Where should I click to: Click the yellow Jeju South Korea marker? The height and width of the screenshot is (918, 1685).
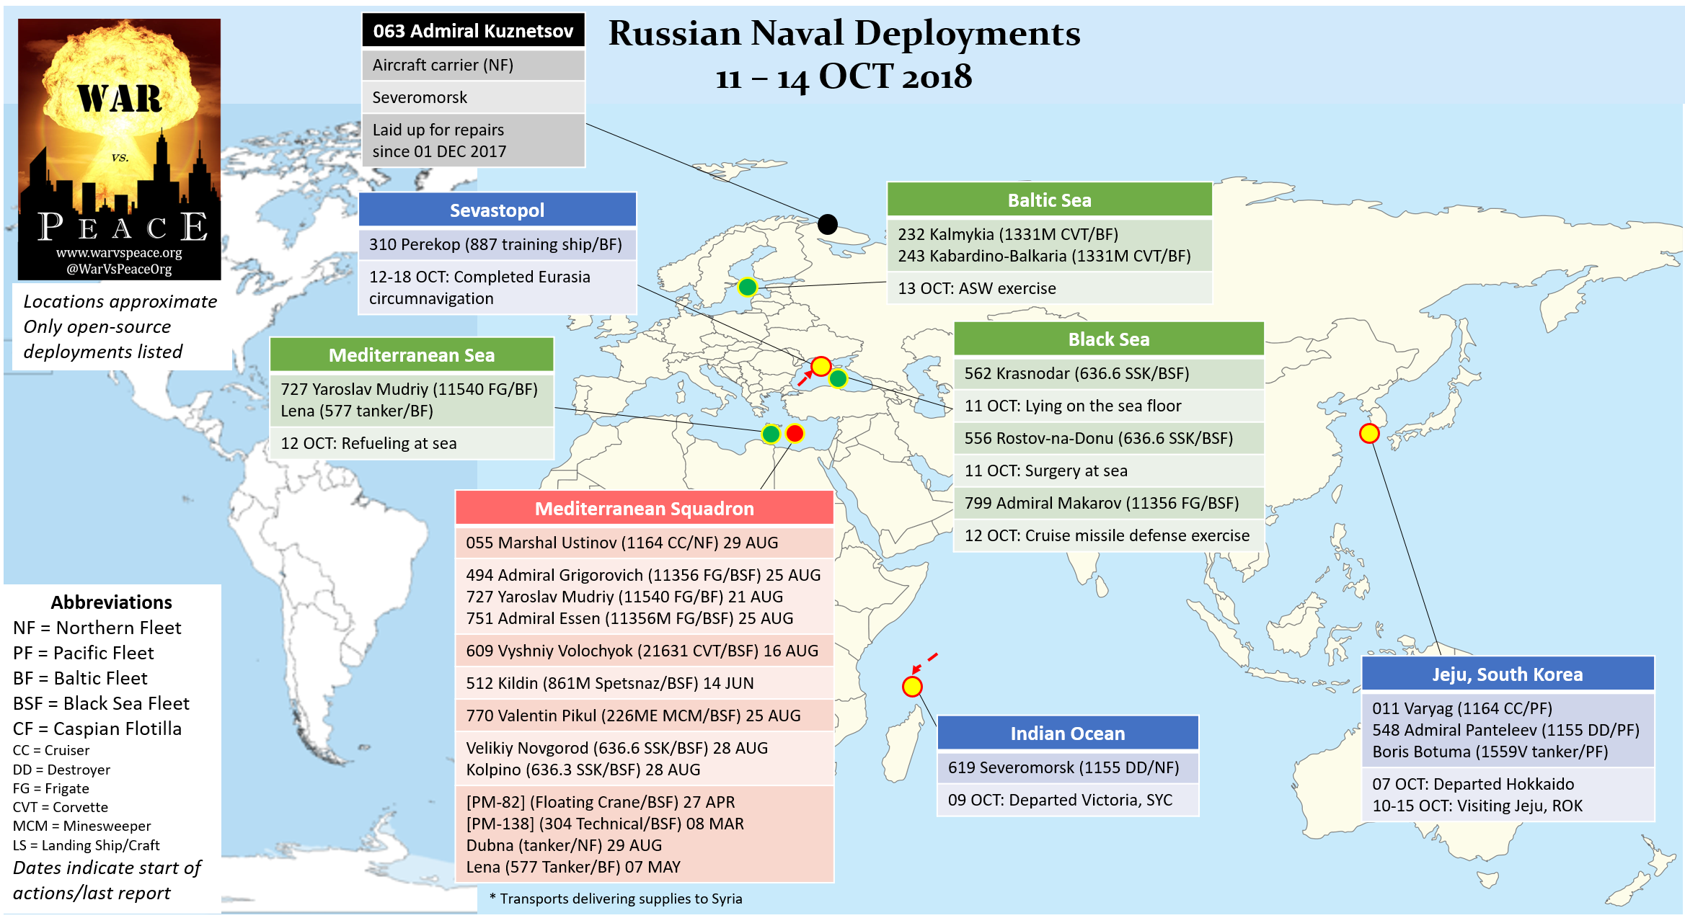click(x=1369, y=433)
